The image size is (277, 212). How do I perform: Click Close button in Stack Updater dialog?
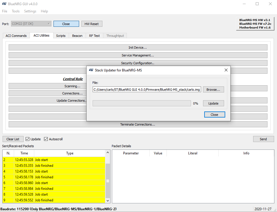tap(215, 114)
